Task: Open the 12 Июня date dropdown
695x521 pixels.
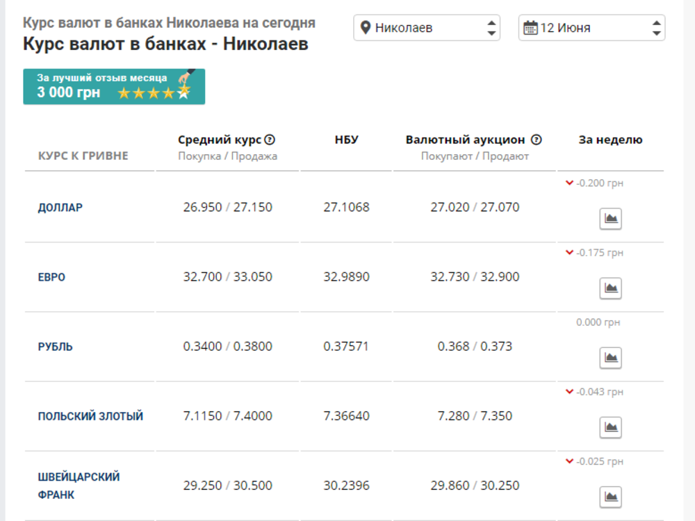Action: coord(591,28)
